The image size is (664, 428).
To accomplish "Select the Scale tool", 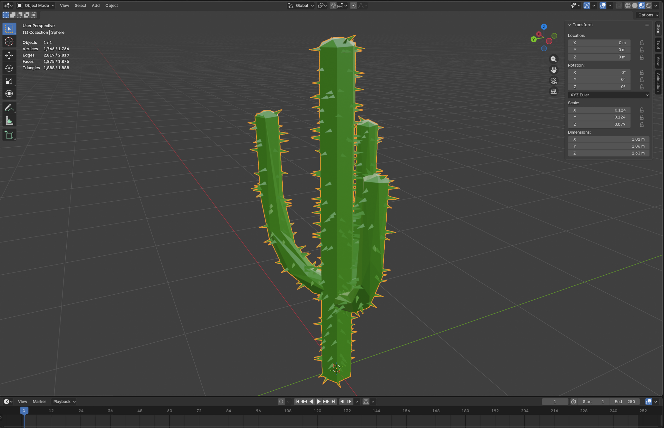I will click(9, 81).
